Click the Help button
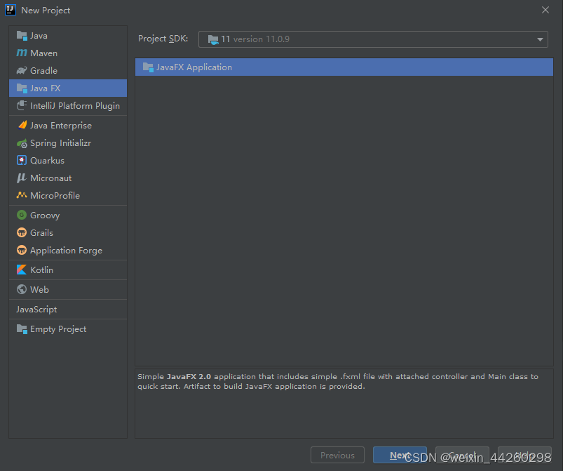563x471 pixels. (524, 455)
